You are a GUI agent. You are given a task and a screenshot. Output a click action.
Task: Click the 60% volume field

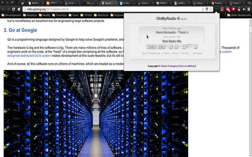pyautogui.click(x=190, y=47)
